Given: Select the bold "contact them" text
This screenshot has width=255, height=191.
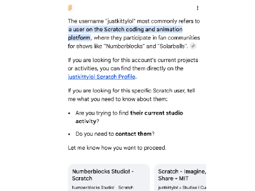Looking at the screenshot, I should [x=133, y=134].
